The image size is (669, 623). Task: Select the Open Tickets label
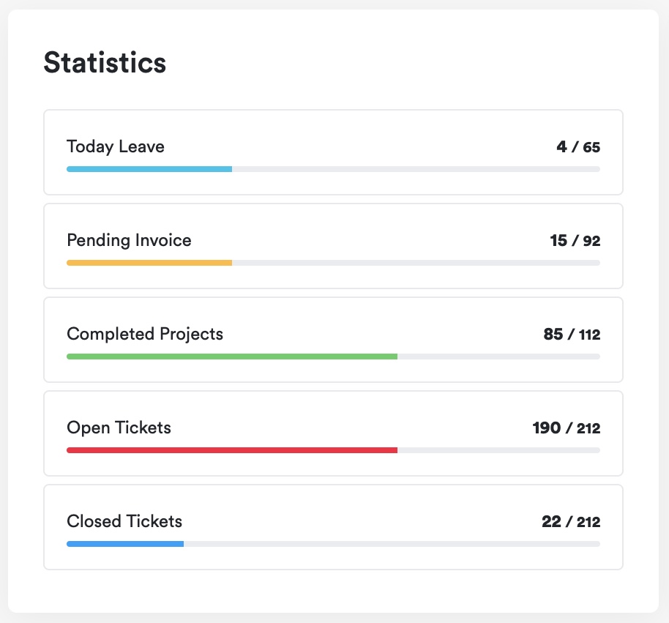point(119,428)
